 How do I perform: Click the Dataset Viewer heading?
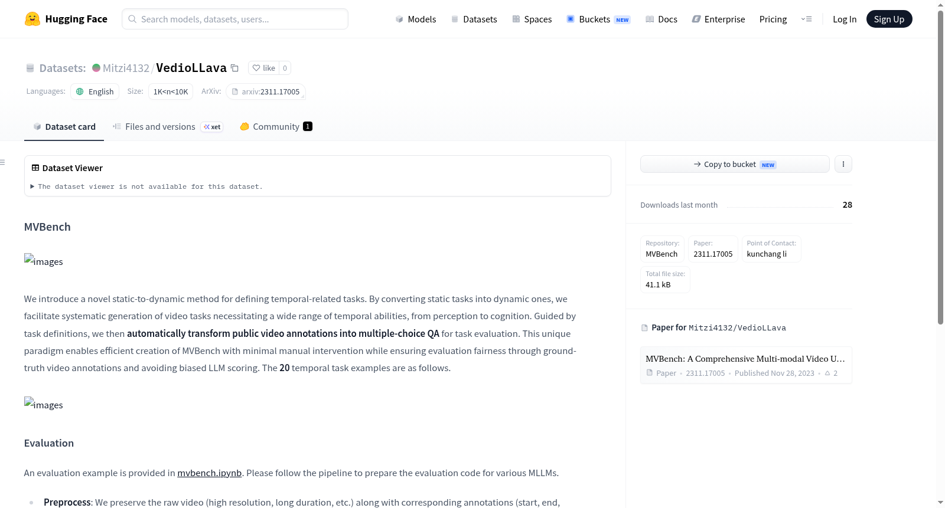click(x=73, y=168)
